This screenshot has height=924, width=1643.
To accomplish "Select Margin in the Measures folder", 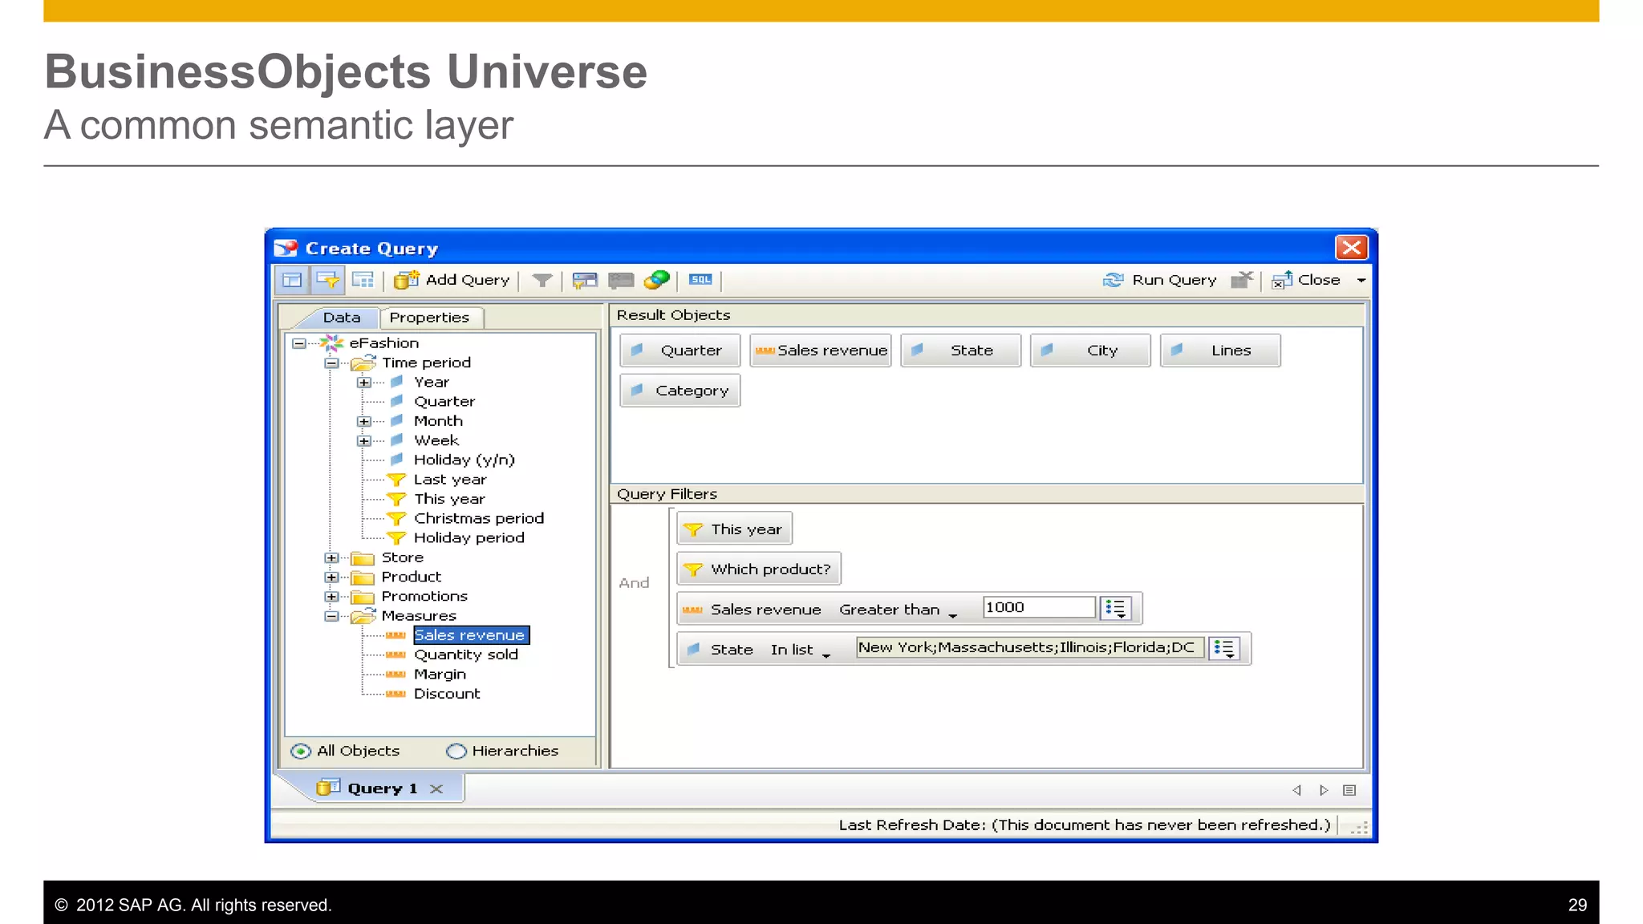I will (440, 675).
